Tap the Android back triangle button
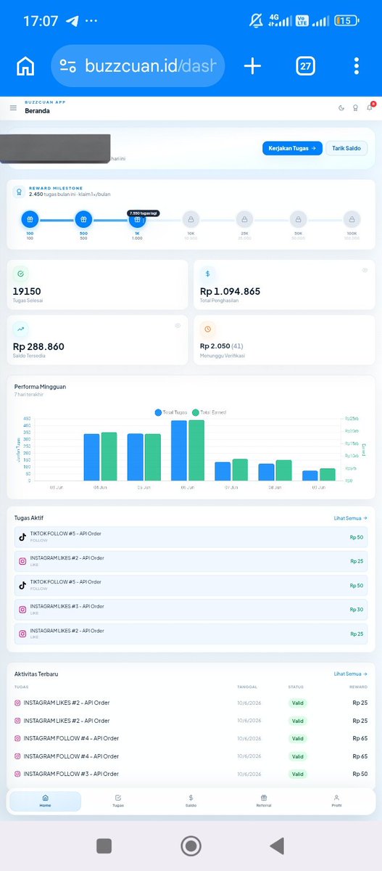382x871 pixels. [276, 846]
